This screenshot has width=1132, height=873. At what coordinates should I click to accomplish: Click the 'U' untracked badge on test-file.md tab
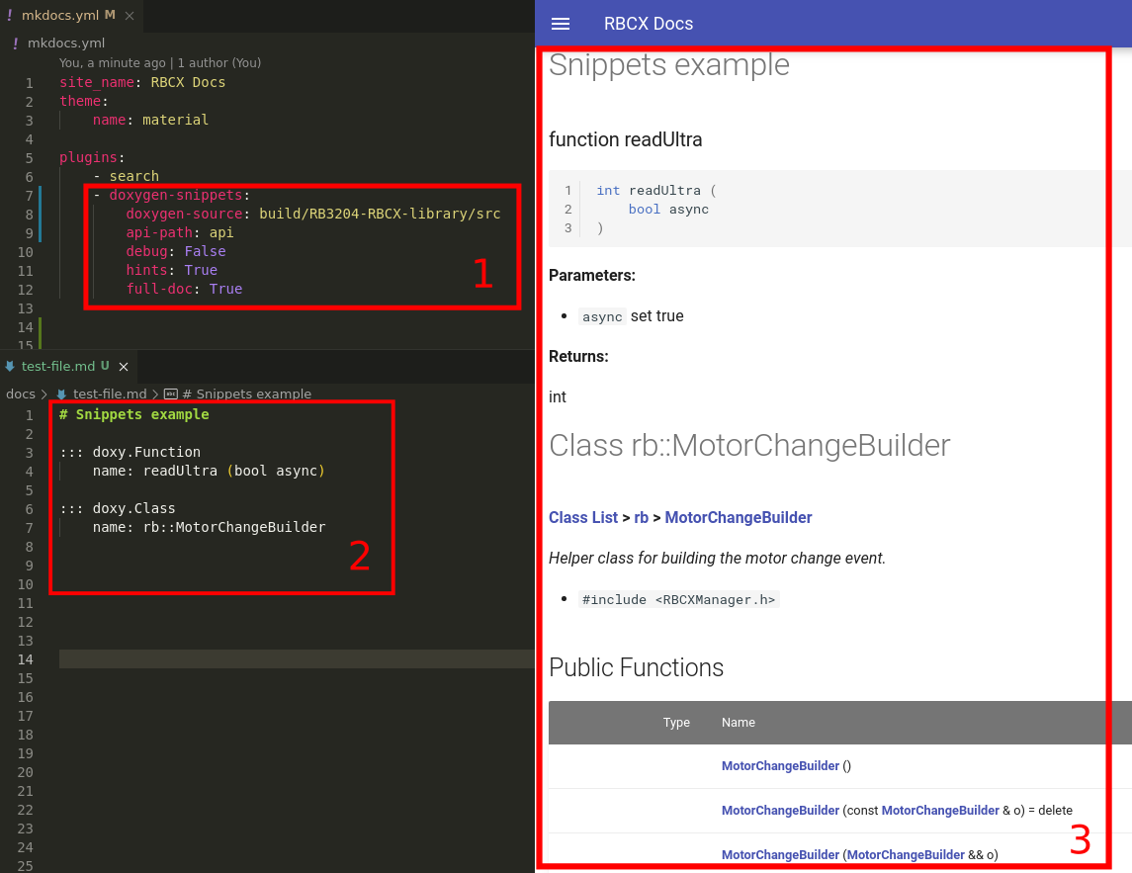coord(107,365)
